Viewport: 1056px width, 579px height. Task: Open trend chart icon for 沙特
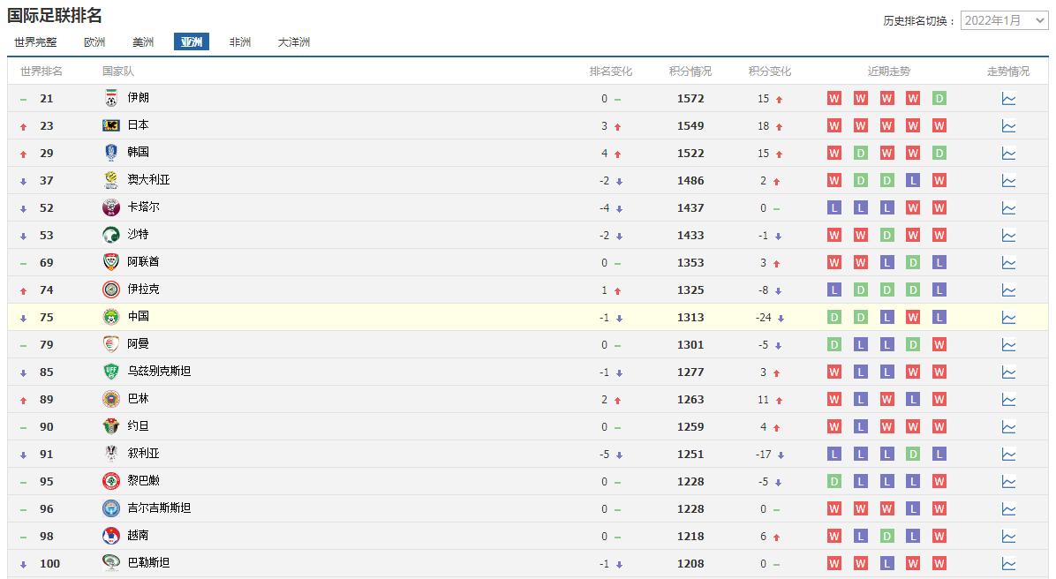click(x=1008, y=236)
